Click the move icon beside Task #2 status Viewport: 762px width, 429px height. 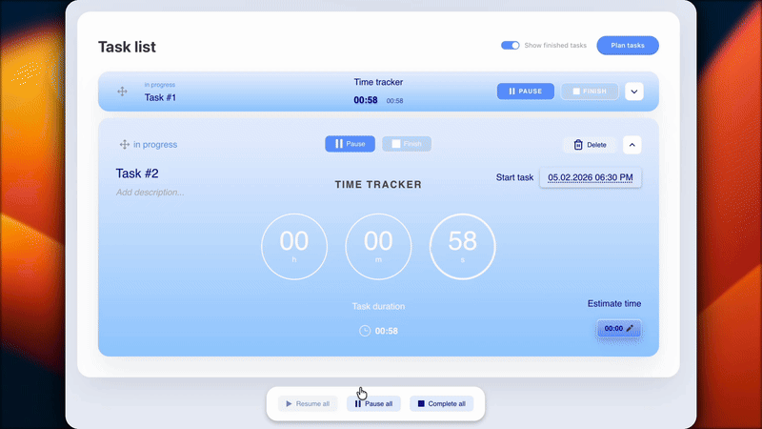click(124, 145)
